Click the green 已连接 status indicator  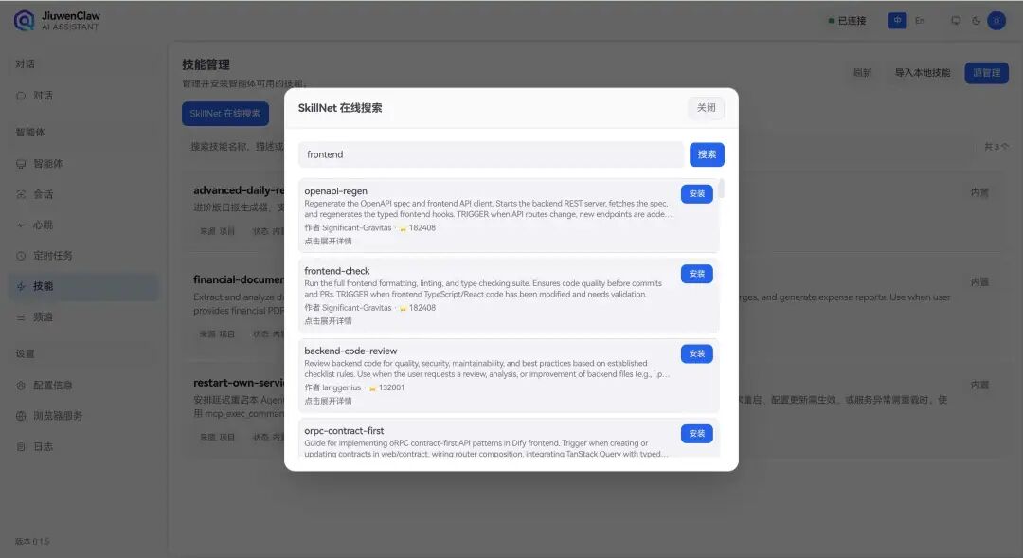(847, 21)
